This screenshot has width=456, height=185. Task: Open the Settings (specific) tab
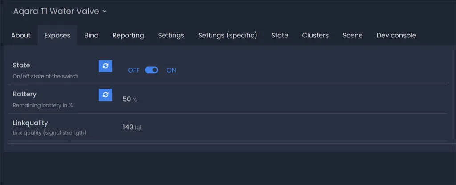click(x=228, y=35)
